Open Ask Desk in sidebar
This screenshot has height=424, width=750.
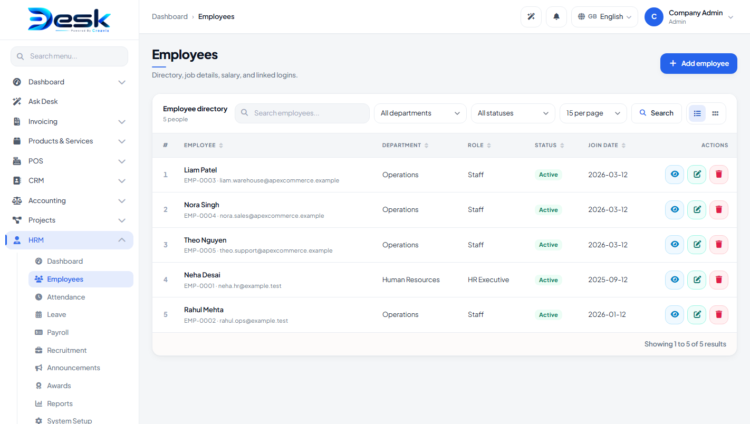[69, 101]
